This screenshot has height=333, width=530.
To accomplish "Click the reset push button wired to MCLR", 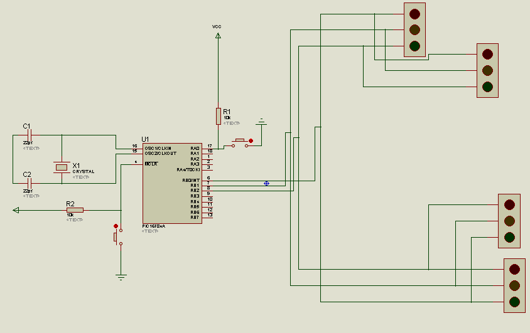I will 118,237.
